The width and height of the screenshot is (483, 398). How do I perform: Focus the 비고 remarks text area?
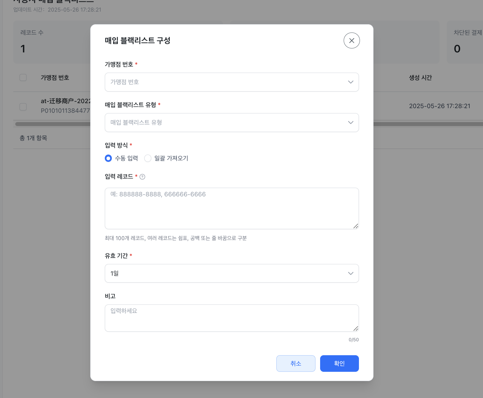click(x=232, y=318)
